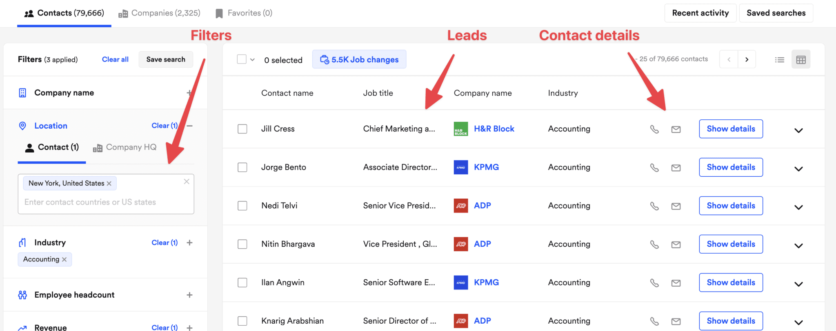This screenshot has width=836, height=331.
Task: Click the Save search button
Action: (x=166, y=59)
